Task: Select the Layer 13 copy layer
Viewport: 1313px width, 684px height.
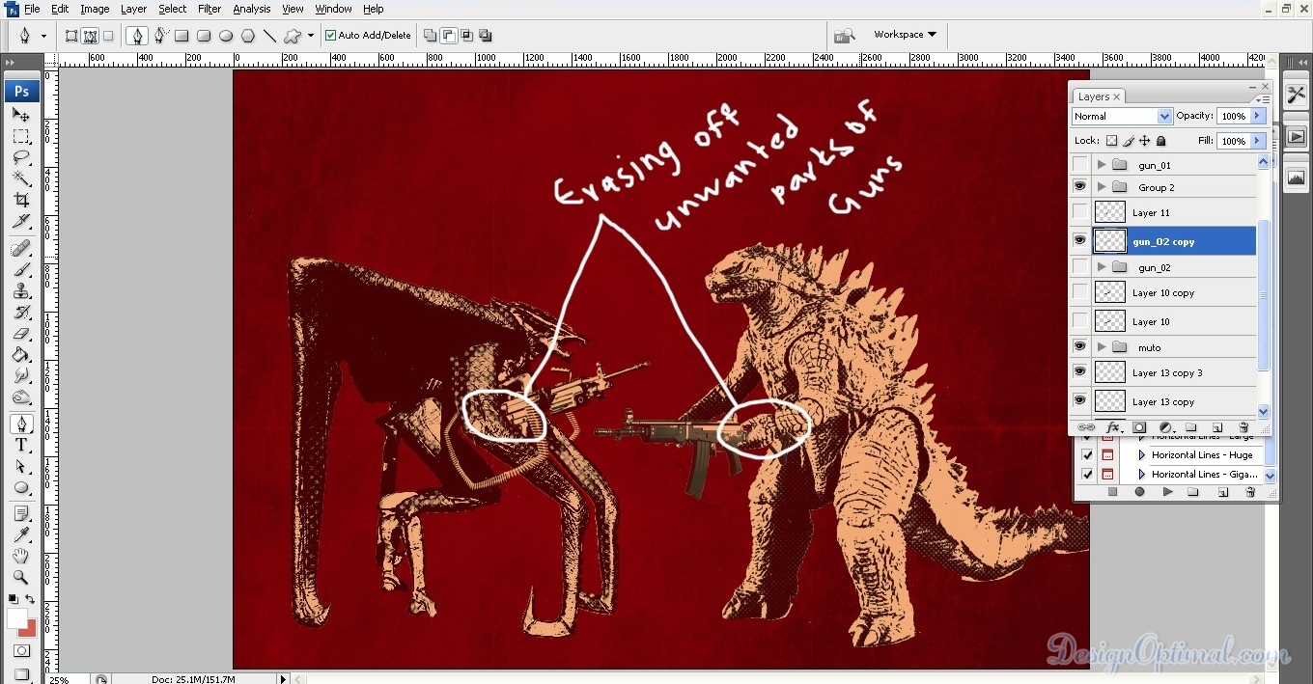Action: (x=1173, y=401)
